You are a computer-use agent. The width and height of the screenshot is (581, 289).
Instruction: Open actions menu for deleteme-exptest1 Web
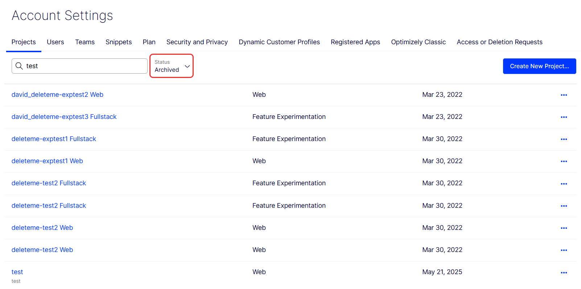pyautogui.click(x=564, y=161)
